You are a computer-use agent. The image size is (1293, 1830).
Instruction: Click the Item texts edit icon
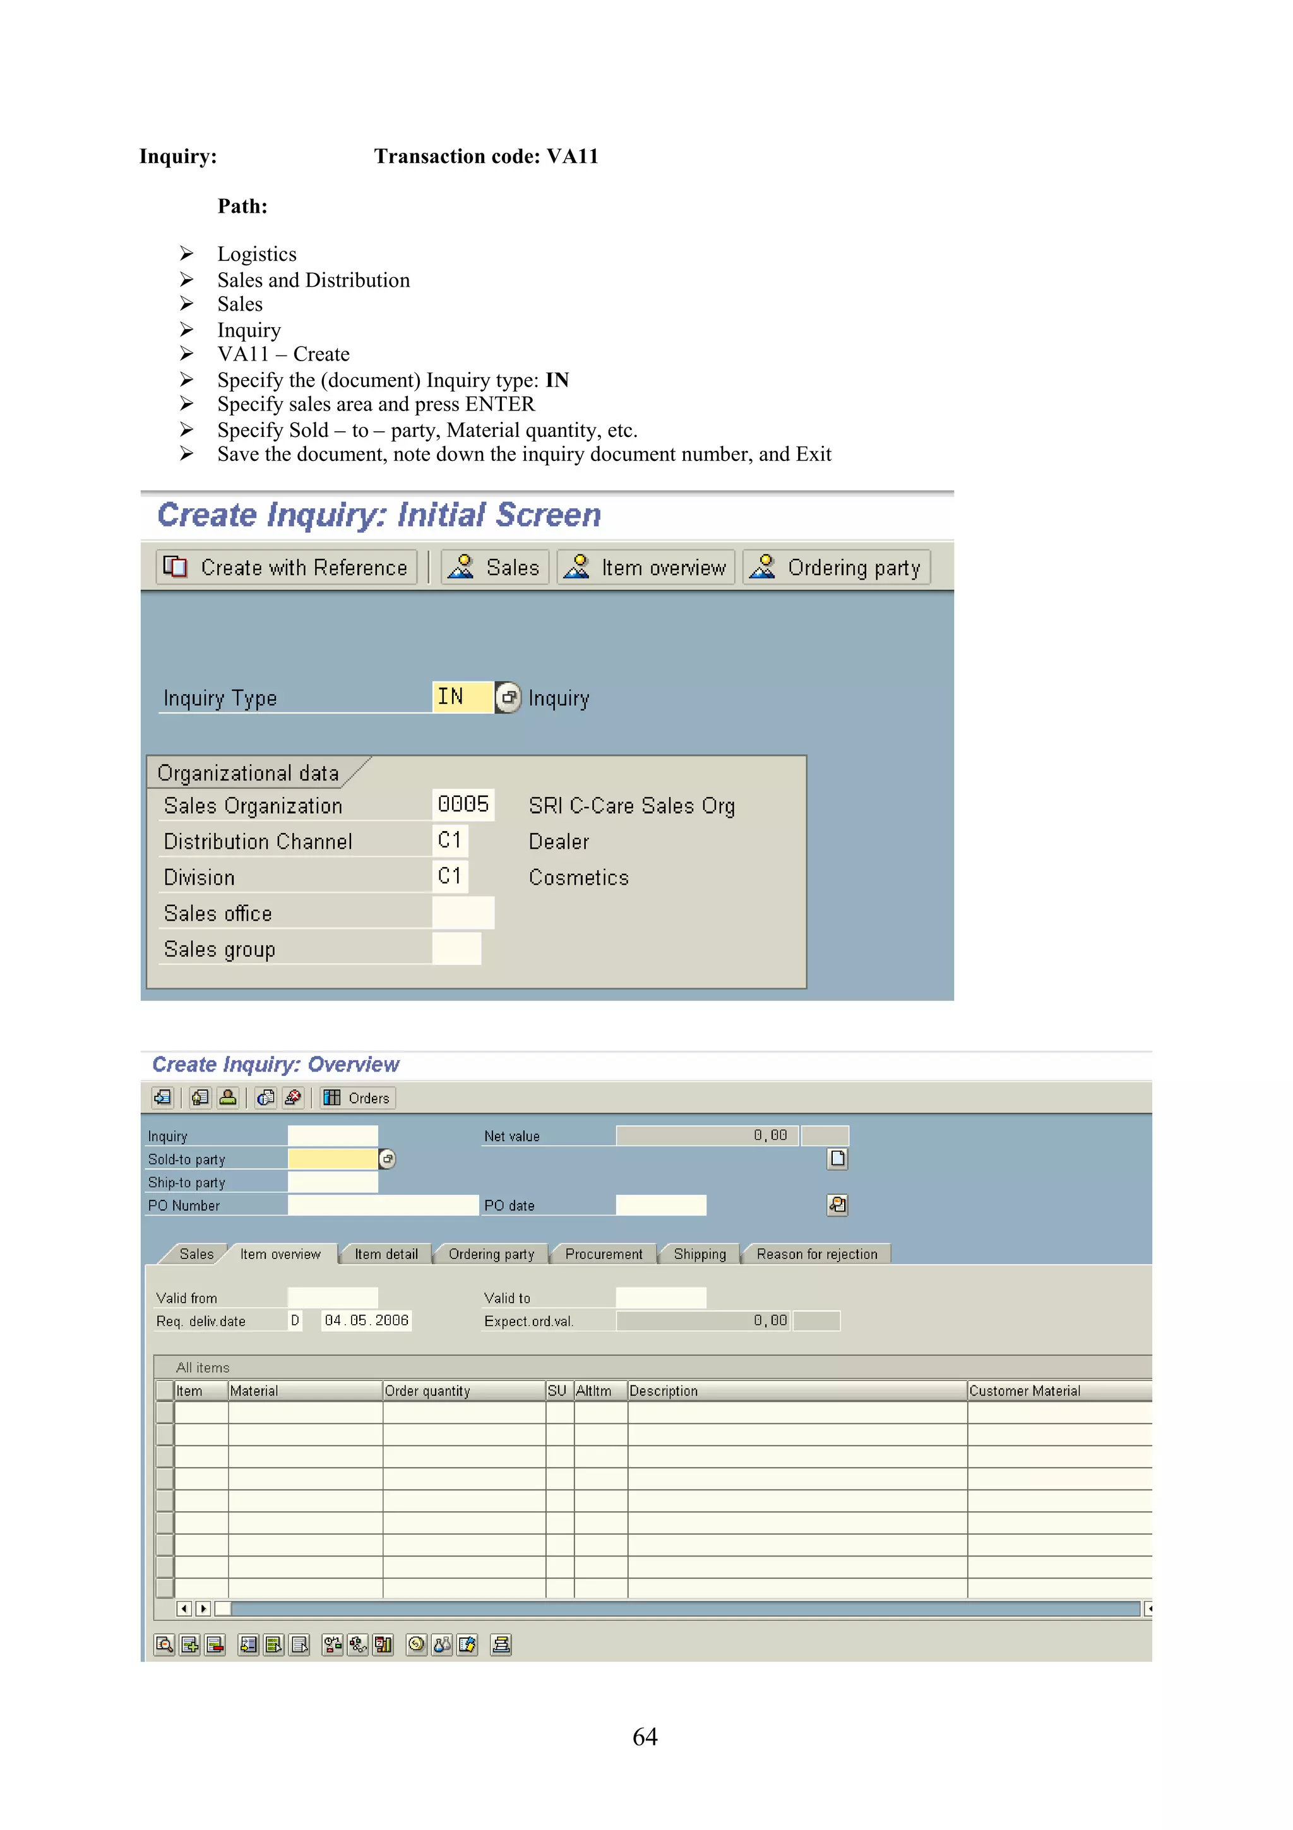468,1644
